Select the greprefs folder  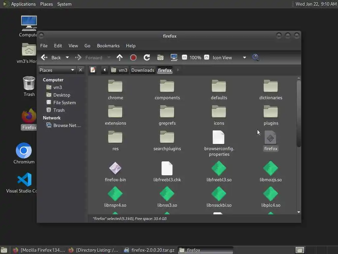click(167, 115)
